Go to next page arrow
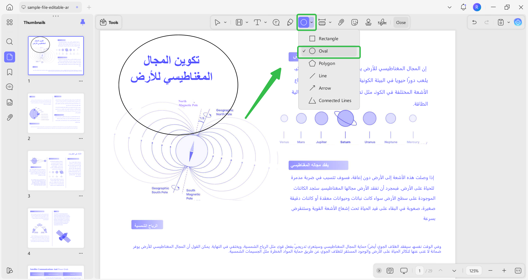Image resolution: width=528 pixels, height=280 pixels. pyautogui.click(x=454, y=271)
